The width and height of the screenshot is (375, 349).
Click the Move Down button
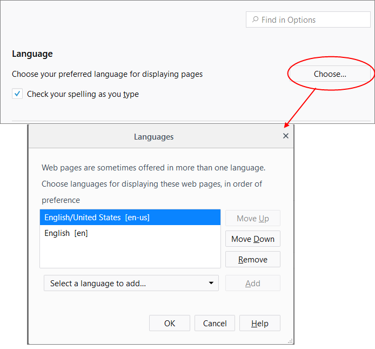coord(253,239)
